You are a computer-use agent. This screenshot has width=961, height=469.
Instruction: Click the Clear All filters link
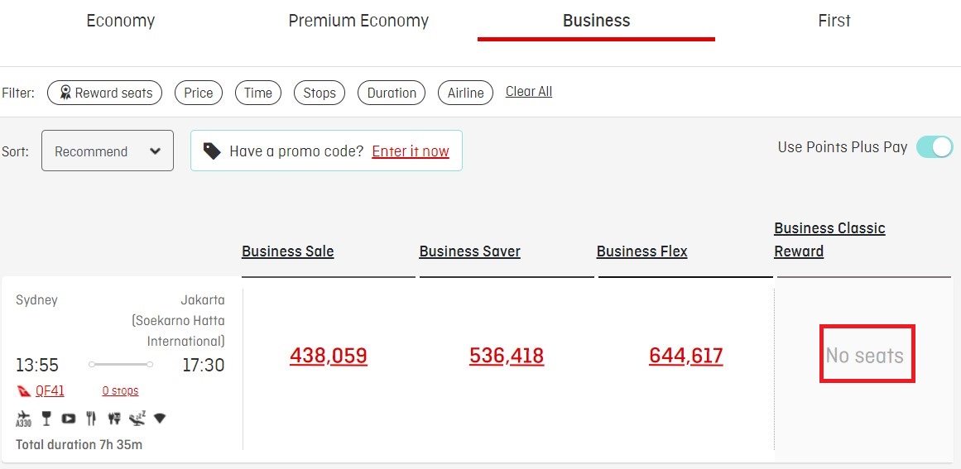529,91
